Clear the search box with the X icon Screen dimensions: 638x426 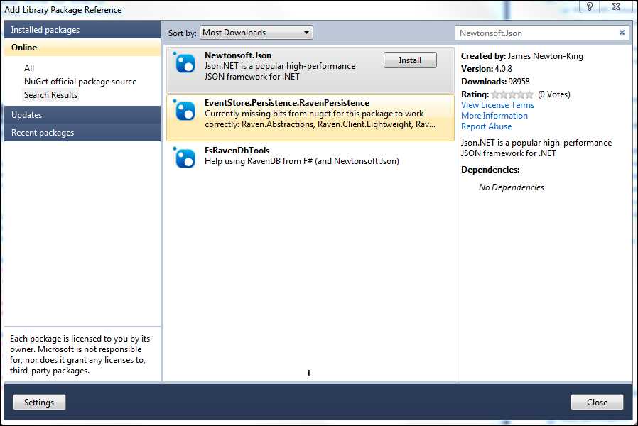pyautogui.click(x=622, y=33)
